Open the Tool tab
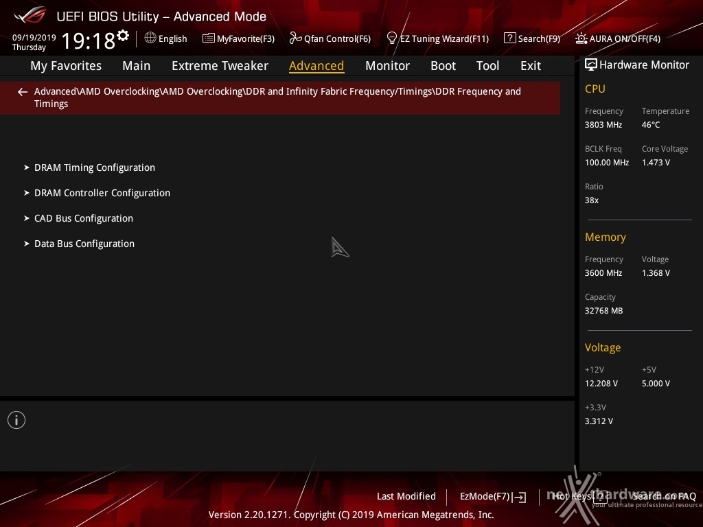The height and width of the screenshot is (527, 703). [x=488, y=66]
